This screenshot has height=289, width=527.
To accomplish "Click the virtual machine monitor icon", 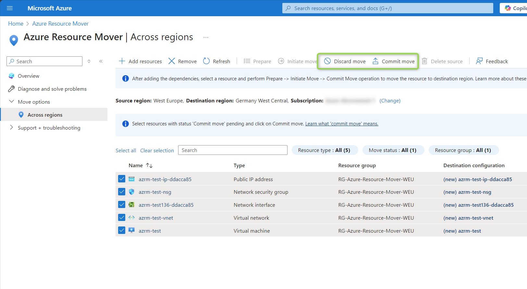I will coord(131,230).
